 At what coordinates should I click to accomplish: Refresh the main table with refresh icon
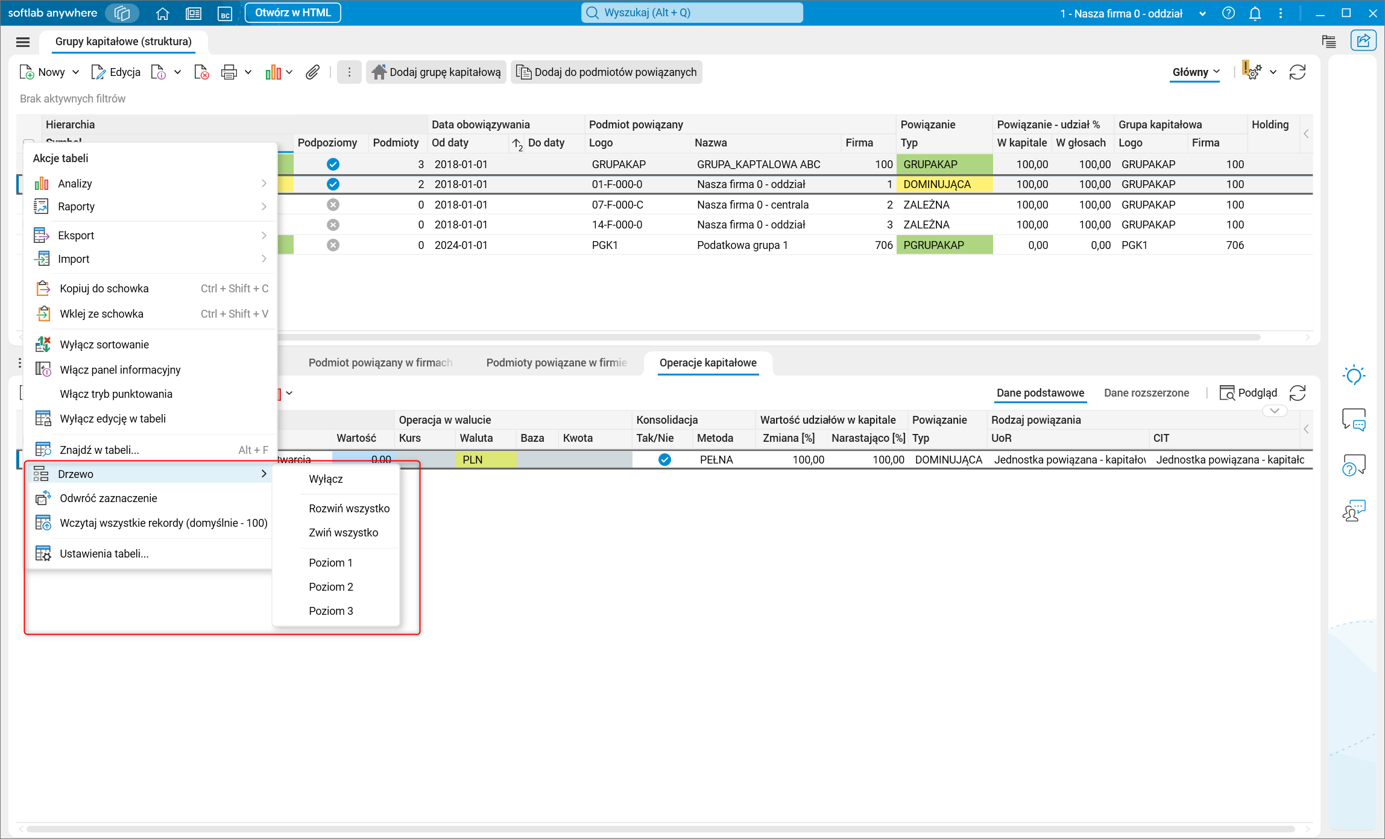(1297, 72)
